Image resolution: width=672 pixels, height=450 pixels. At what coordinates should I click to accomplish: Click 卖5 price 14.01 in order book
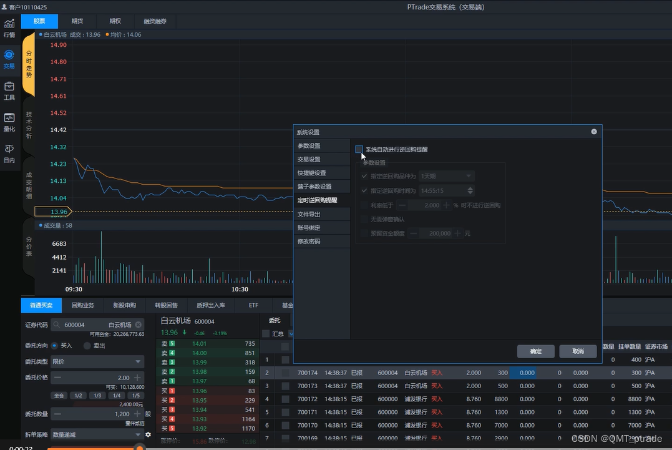(x=199, y=344)
